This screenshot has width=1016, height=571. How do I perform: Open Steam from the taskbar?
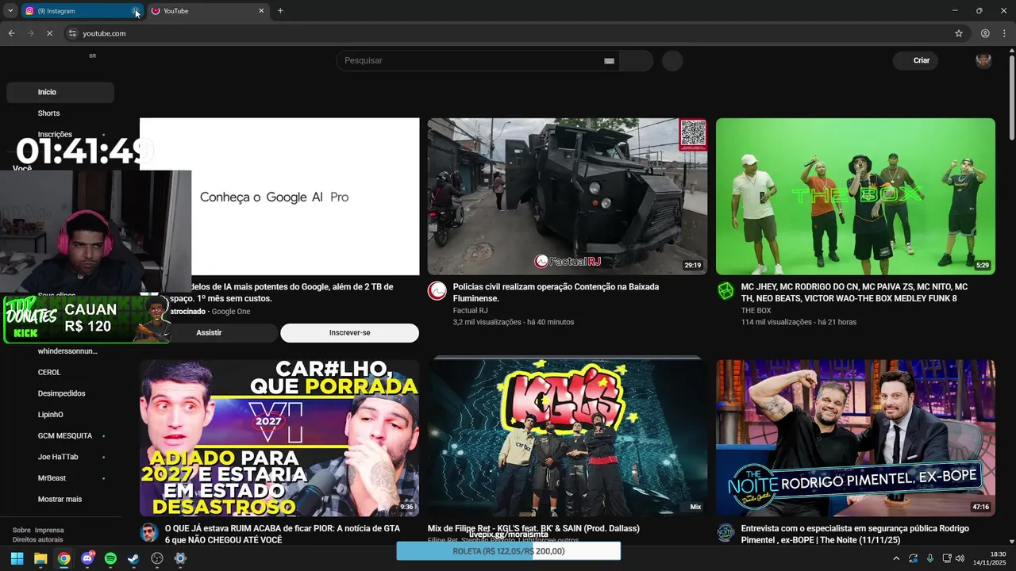133,558
